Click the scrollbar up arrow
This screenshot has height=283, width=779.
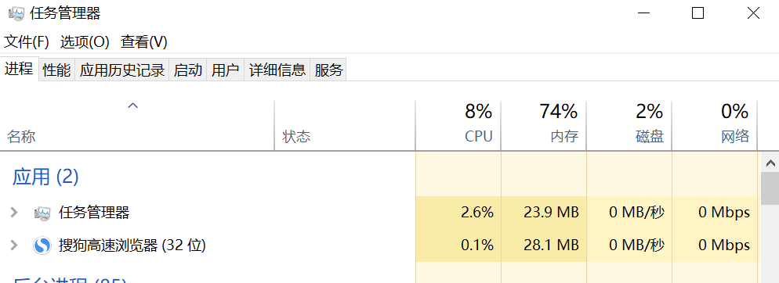point(770,163)
